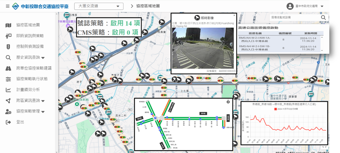Click the hamburger menu icon
The width and height of the screenshot is (340, 153).
click(8, 6)
